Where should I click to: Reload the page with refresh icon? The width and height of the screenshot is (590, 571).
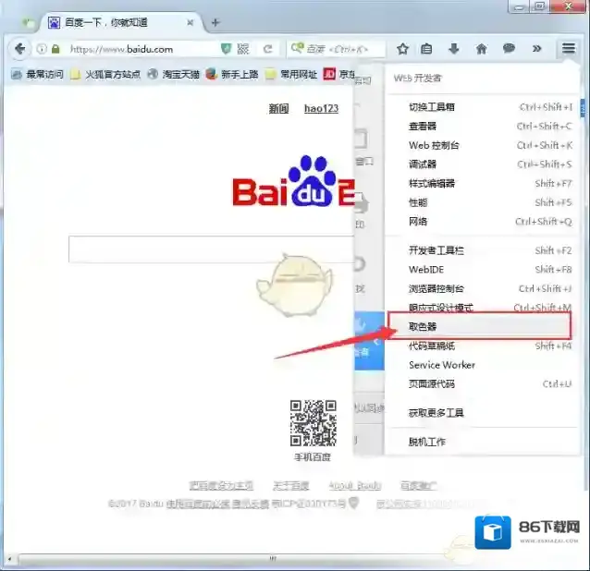[x=267, y=49]
